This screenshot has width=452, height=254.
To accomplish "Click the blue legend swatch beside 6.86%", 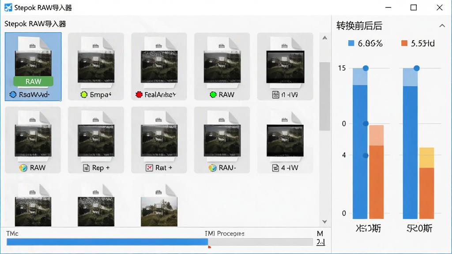I will [x=351, y=43].
